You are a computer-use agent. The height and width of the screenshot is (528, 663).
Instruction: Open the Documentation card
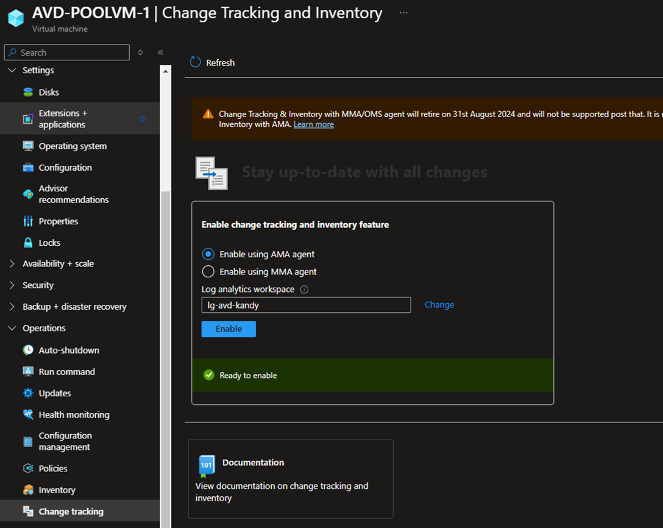pos(291,479)
